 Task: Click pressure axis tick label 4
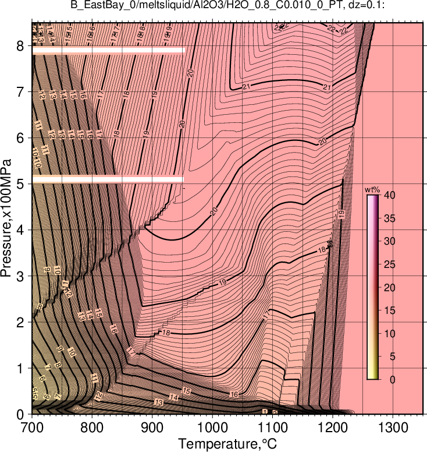tap(20, 230)
